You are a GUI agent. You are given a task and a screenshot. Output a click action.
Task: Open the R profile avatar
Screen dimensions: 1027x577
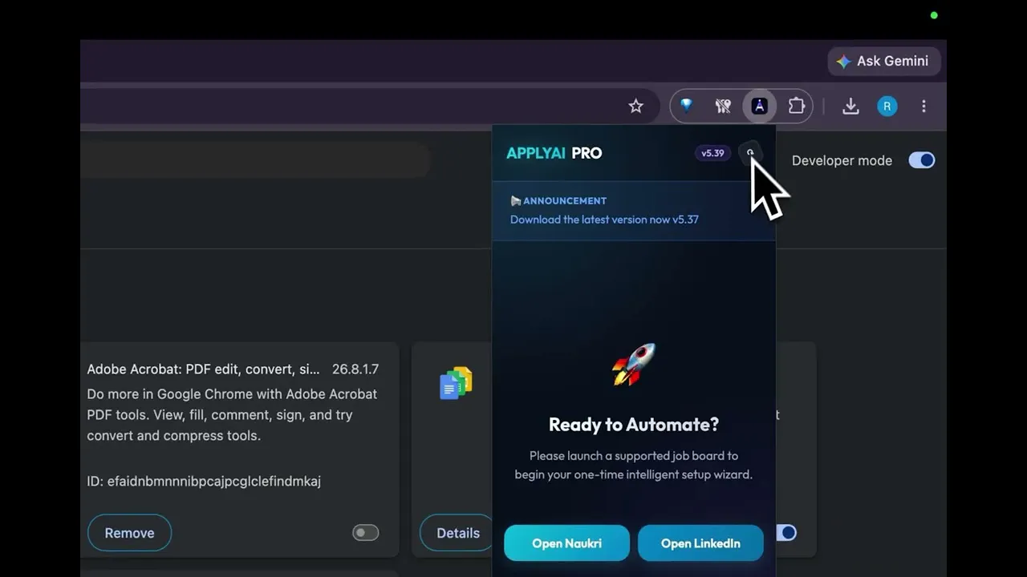(x=887, y=106)
